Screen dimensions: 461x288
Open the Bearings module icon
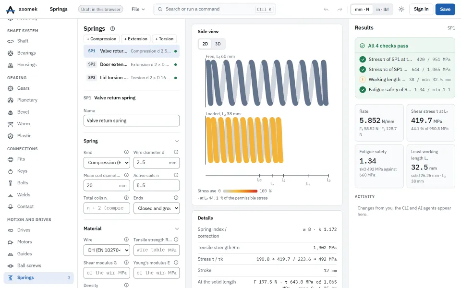[x=10, y=53]
